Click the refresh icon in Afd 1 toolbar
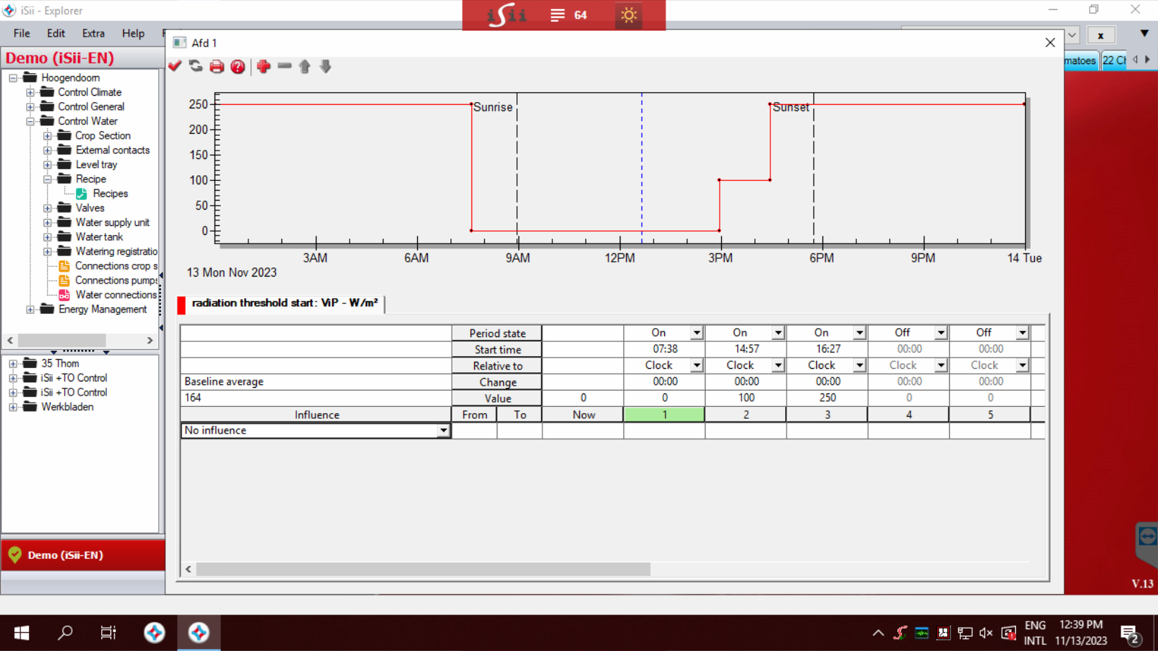The image size is (1158, 651). click(196, 66)
